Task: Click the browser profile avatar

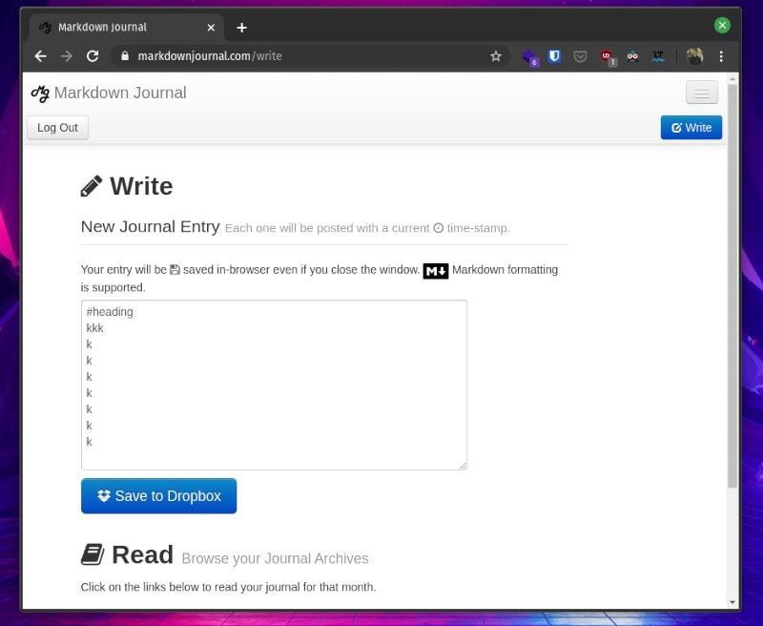Action: pos(694,56)
